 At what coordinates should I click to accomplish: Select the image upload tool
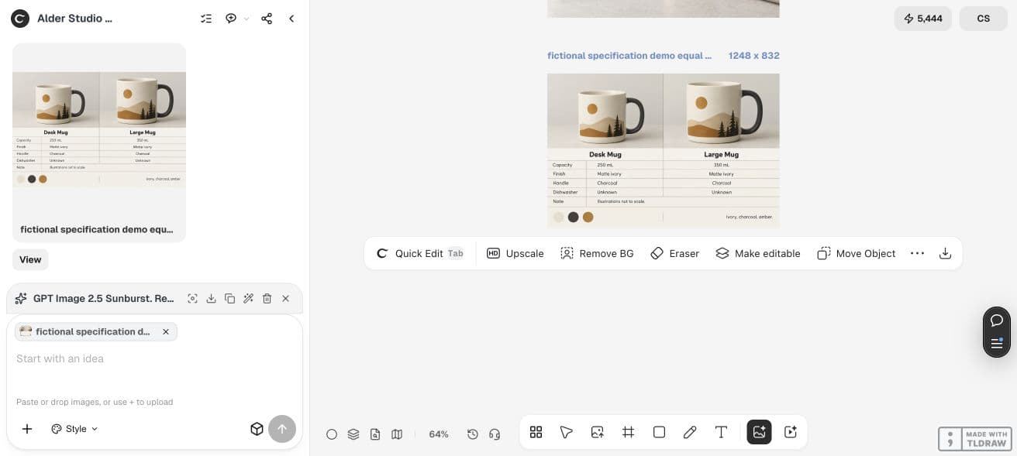(x=598, y=432)
